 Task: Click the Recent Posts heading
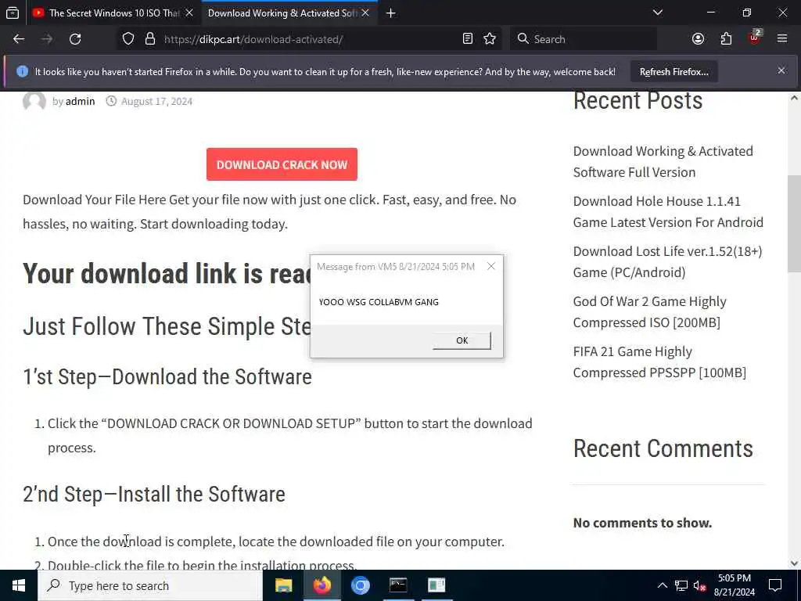point(638,101)
